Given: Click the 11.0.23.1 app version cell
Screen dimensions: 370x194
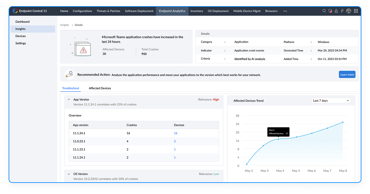Looking at the screenshot, I should [x=79, y=141].
